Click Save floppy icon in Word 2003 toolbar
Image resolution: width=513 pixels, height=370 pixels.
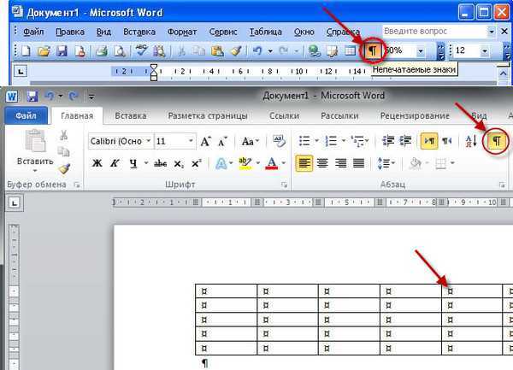coord(62,51)
